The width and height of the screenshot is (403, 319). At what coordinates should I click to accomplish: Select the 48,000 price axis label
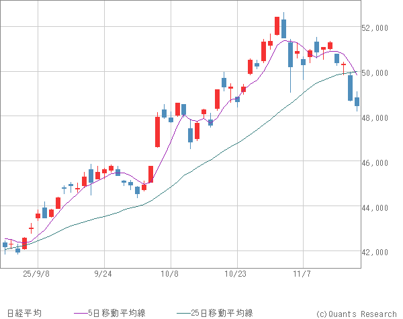tap(377, 118)
